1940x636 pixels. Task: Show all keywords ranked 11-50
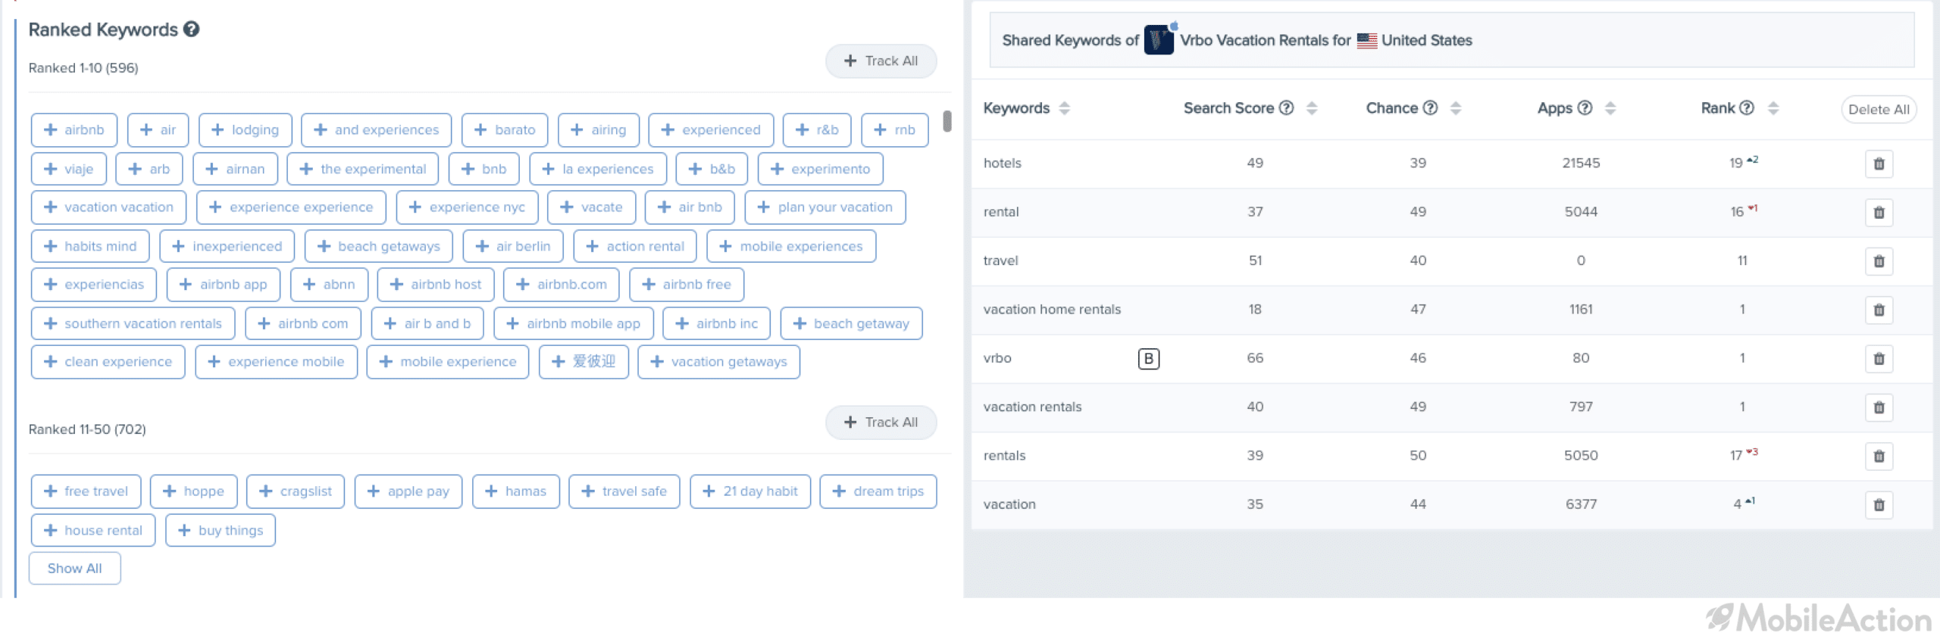[74, 568]
